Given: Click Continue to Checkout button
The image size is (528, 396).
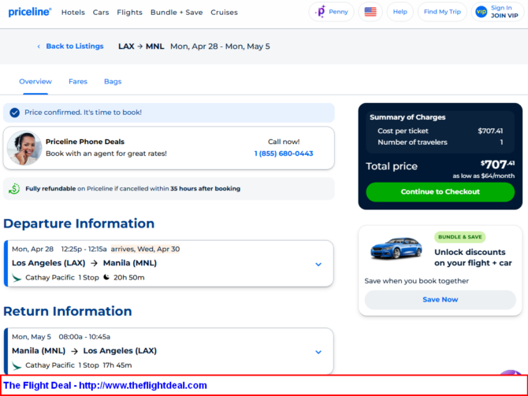Looking at the screenshot, I should (x=440, y=192).
